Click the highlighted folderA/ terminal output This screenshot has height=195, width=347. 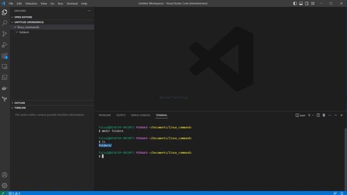pyautogui.click(x=105, y=145)
